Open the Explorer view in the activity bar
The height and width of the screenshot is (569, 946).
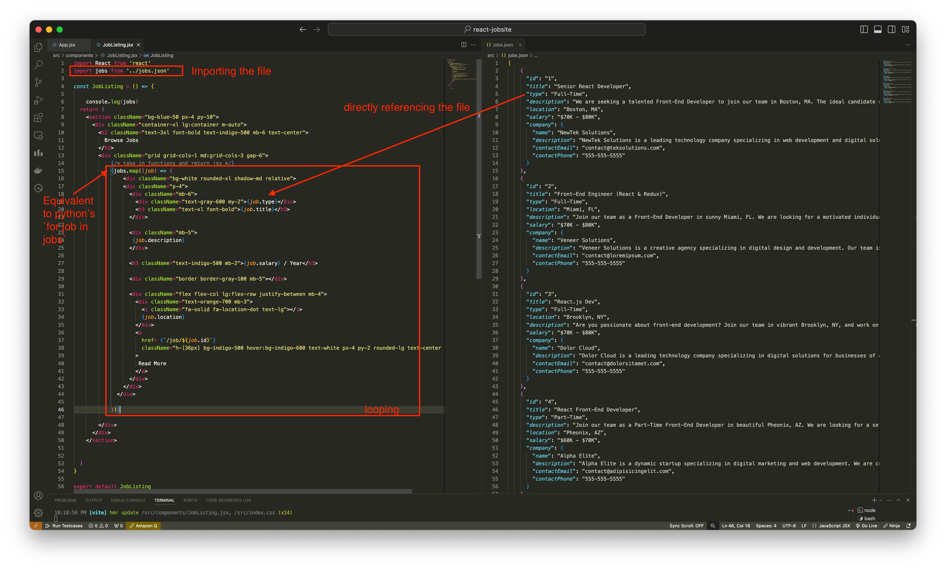point(38,47)
